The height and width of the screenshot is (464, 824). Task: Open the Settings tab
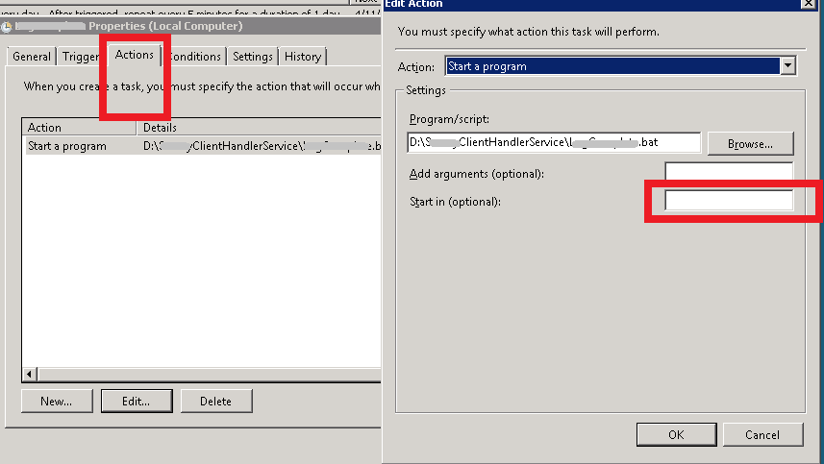[x=253, y=57]
